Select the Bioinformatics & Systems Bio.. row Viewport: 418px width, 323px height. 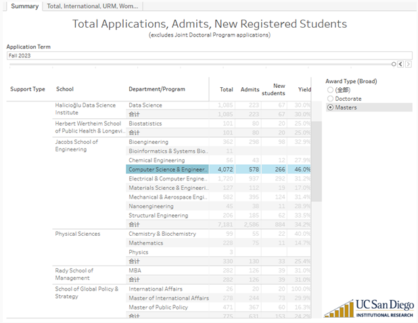point(168,151)
